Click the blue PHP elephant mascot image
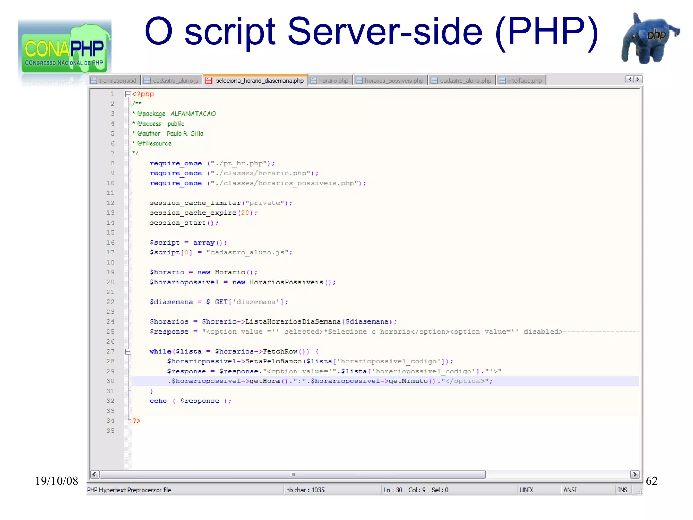The image size is (693, 520). point(650,38)
